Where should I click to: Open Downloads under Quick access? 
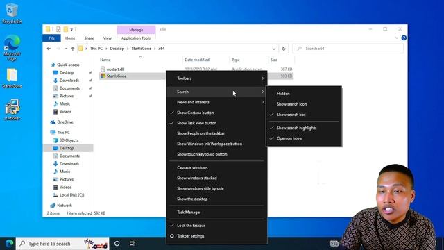(69, 81)
